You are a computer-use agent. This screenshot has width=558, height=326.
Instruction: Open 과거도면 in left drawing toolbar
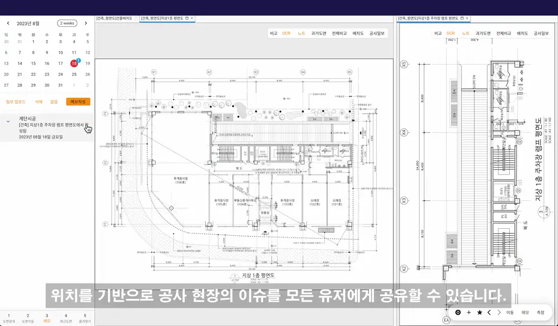click(319, 33)
